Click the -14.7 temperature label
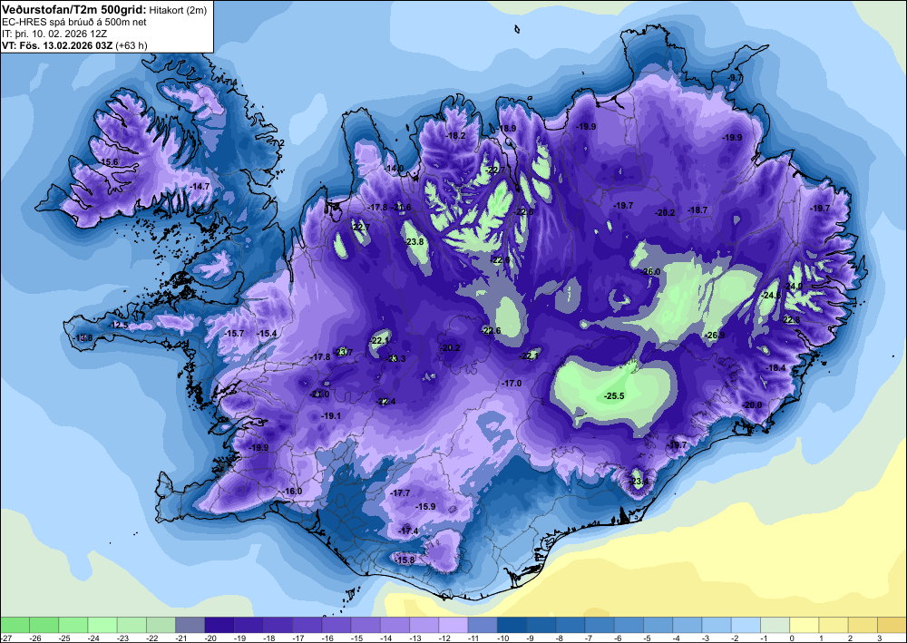Image resolution: width=907 pixels, height=643 pixels. point(200,186)
